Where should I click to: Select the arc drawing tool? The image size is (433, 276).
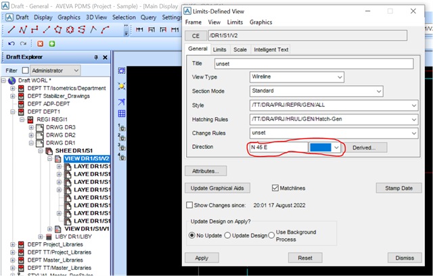point(105,30)
